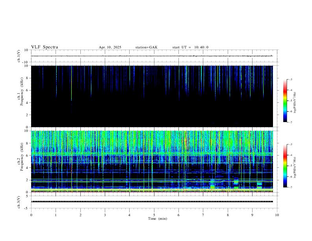The width and height of the screenshot is (312, 241).
Task: Click time axis tick label "9"
Action: (x=252, y=215)
